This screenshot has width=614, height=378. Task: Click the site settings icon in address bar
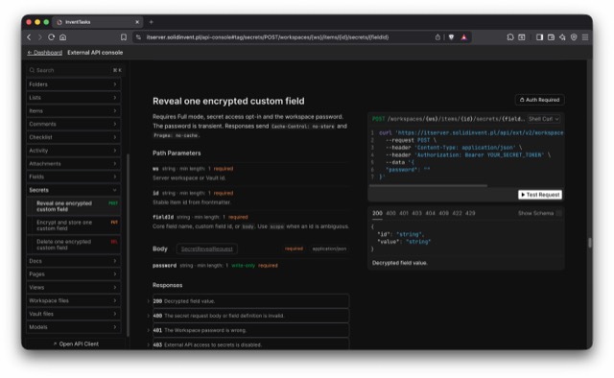(138, 37)
